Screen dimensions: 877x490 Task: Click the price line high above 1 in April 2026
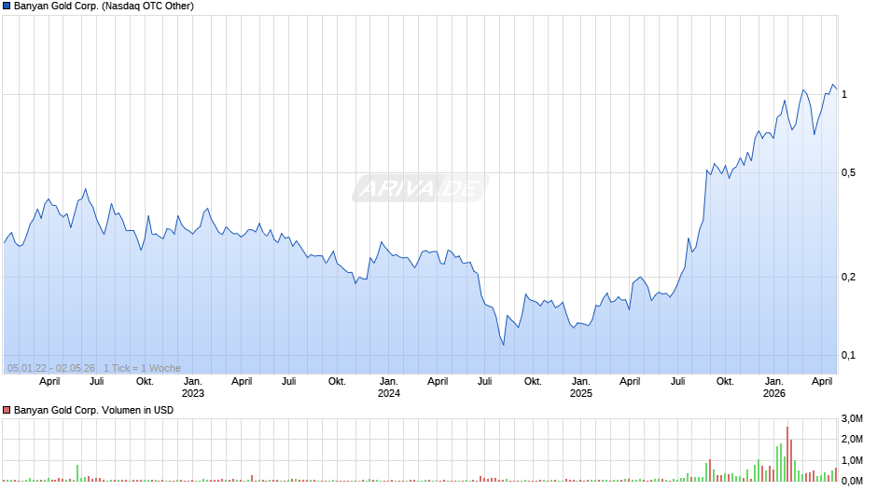(833, 85)
